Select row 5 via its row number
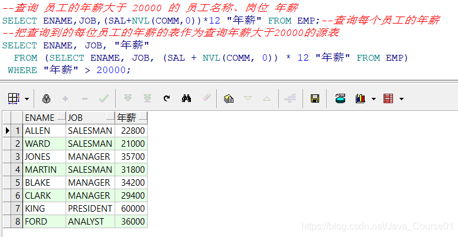This screenshot has height=237, width=458. tap(17, 183)
